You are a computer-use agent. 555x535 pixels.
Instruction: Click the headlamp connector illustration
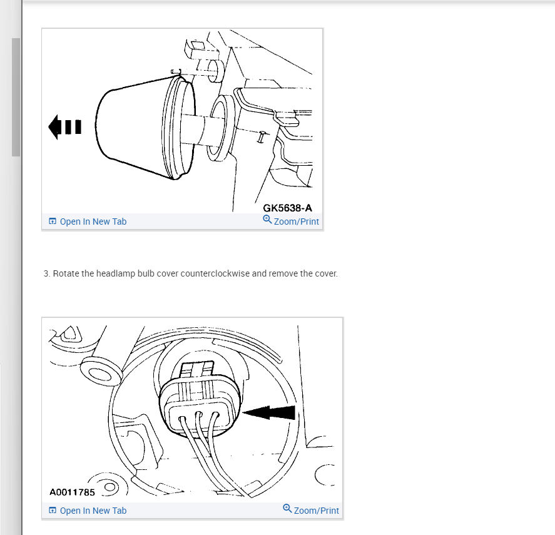point(192,410)
